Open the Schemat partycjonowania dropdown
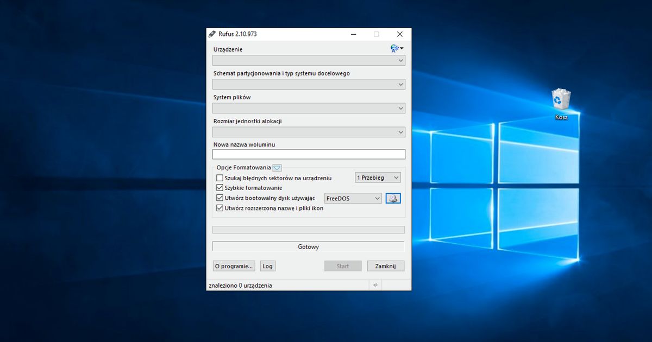652x342 pixels. [x=309, y=84]
